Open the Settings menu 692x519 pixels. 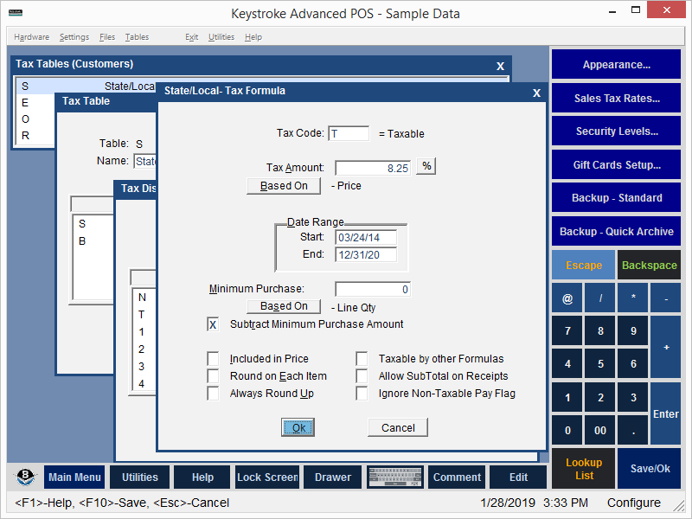[x=74, y=37]
